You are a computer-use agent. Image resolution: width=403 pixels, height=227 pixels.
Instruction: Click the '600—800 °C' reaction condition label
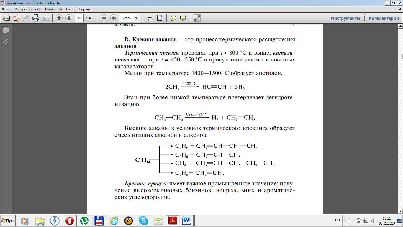tap(196, 115)
